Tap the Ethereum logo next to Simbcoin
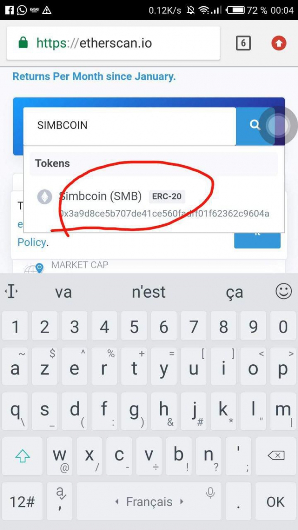Viewport: 298px width, 530px height. pyautogui.click(x=44, y=197)
